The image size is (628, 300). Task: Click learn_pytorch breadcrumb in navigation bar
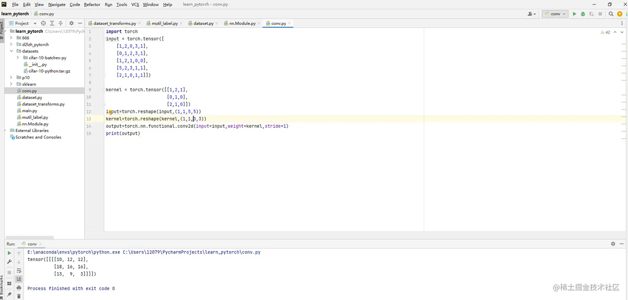pyautogui.click(x=15, y=14)
